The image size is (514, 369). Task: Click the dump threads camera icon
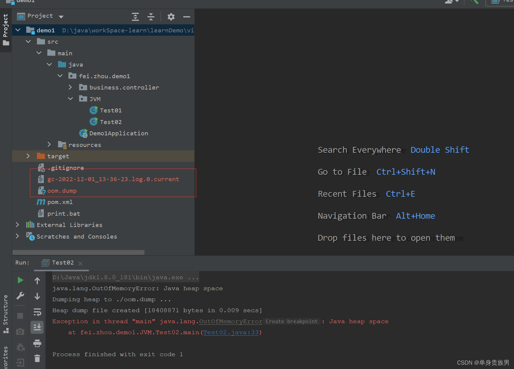pyautogui.click(x=20, y=331)
